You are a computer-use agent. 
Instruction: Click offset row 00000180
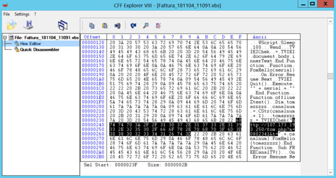[x=93, y=70]
